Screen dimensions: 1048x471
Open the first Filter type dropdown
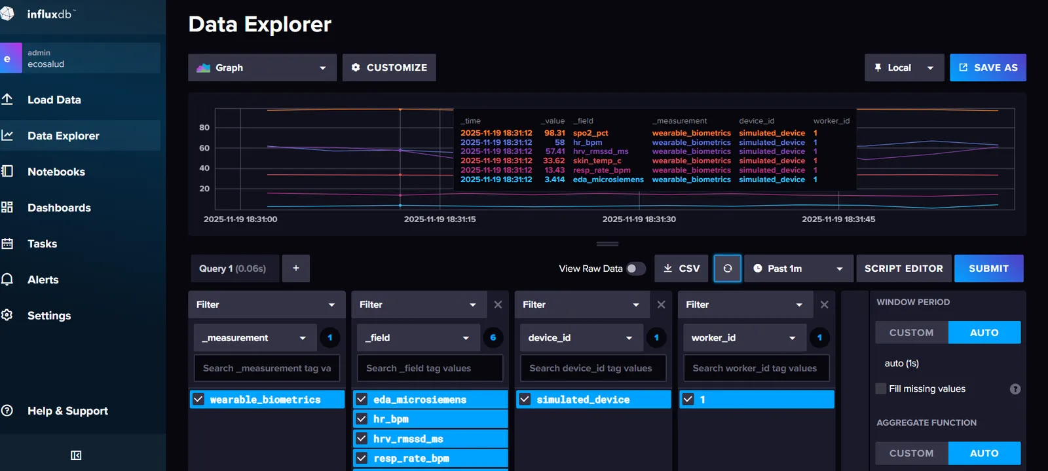coord(267,305)
